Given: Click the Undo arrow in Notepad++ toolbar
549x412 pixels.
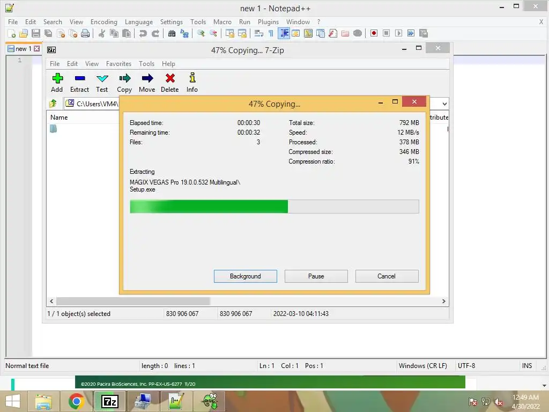Looking at the screenshot, I should [143, 33].
